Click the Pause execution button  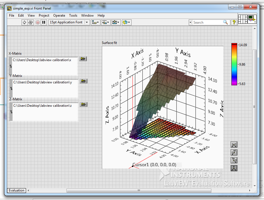[x=44, y=22]
